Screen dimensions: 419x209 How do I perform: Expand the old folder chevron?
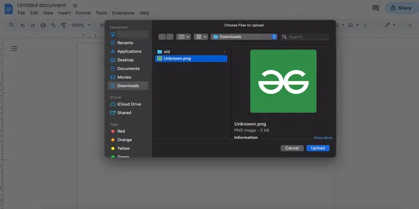pos(225,52)
